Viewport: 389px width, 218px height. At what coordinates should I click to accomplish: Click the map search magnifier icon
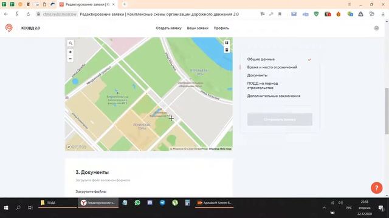coord(71,43)
